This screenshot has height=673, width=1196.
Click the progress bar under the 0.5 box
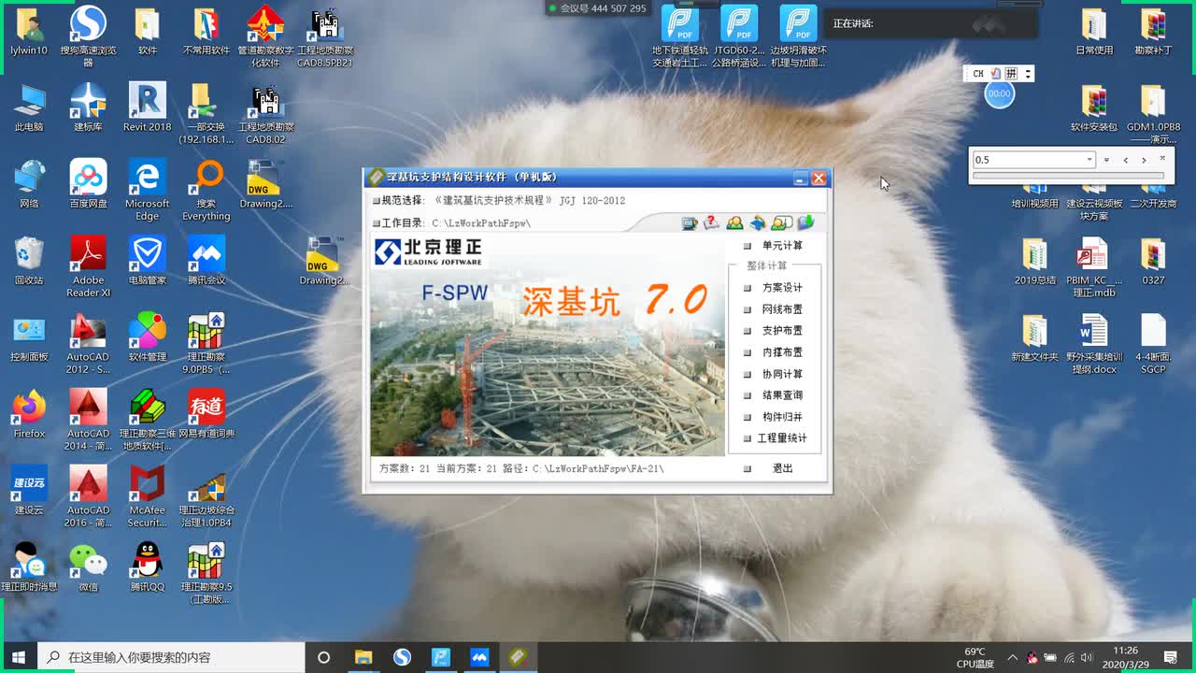click(x=1068, y=175)
